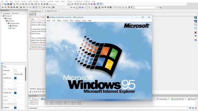This screenshot has width=198, height=111.
Task: Click the Break debugger pause icon
Action: tap(92, 4)
